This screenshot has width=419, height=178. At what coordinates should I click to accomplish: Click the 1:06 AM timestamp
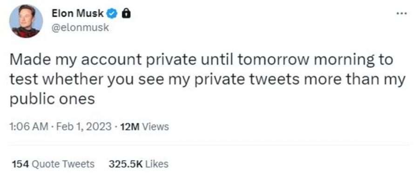coord(29,126)
